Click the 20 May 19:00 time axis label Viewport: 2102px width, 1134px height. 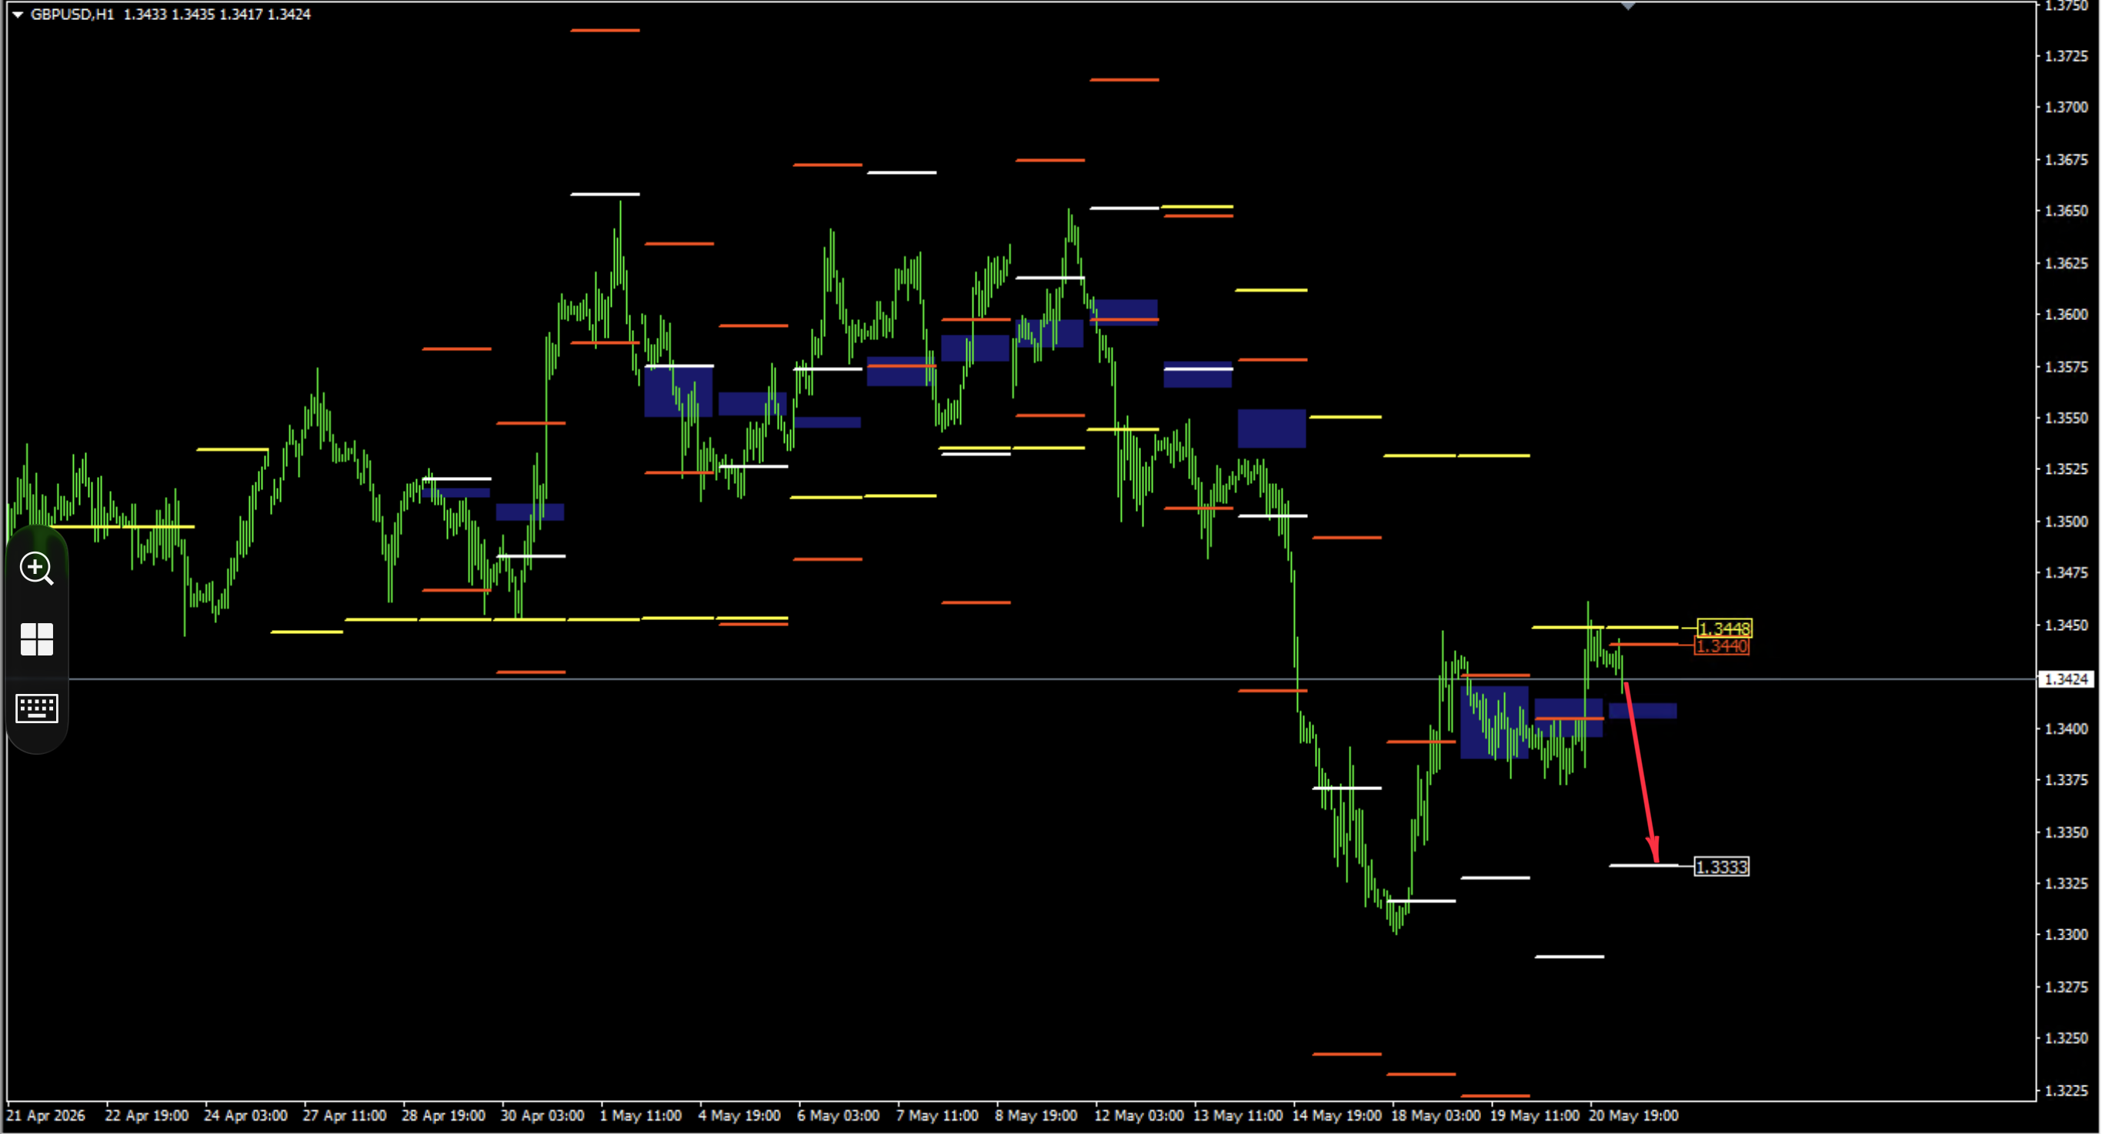(x=1633, y=1116)
